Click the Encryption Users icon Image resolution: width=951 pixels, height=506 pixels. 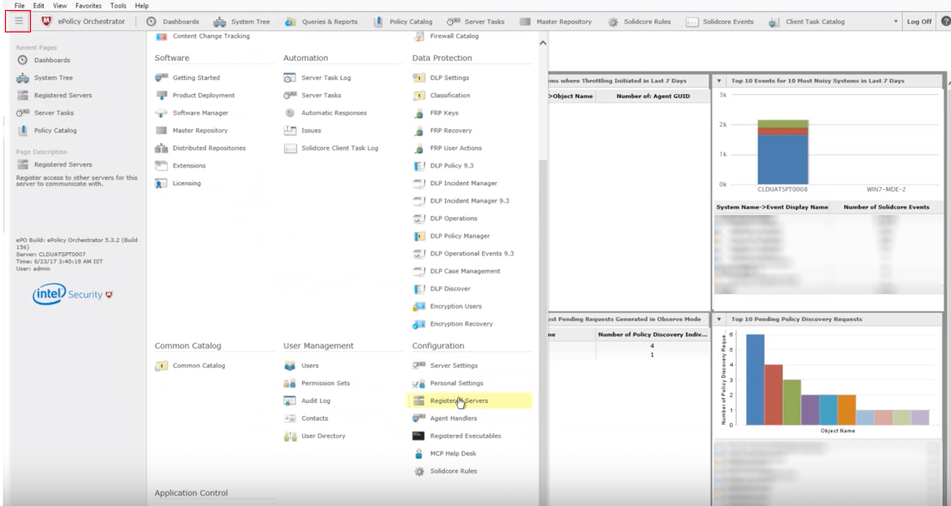[x=419, y=306]
